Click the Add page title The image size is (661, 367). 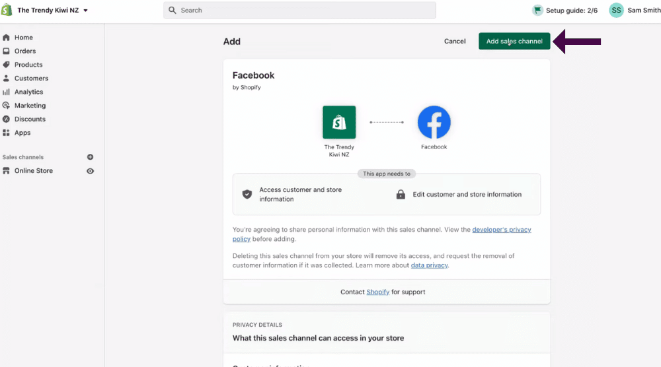(x=232, y=41)
